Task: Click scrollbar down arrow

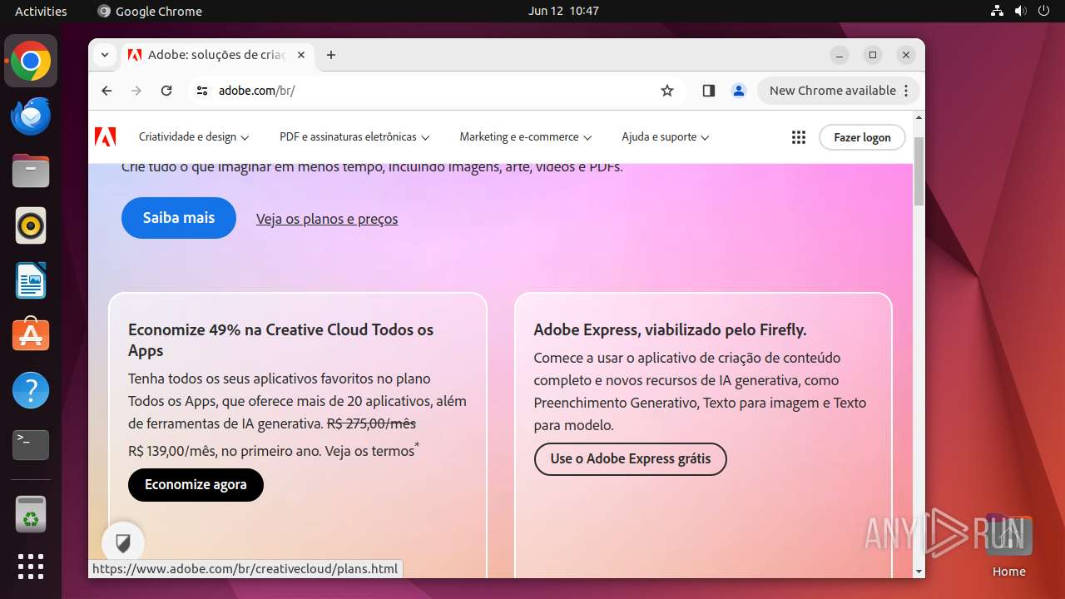Action: click(x=919, y=572)
